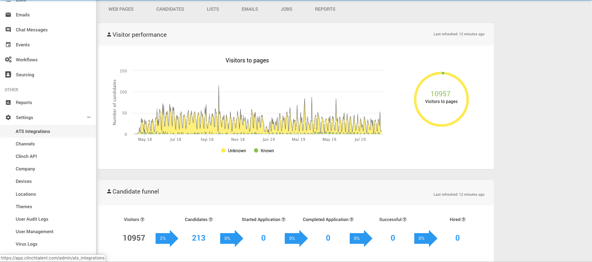Click the help icon next to Hired
This screenshot has width=592, height=262.
pos(464,220)
